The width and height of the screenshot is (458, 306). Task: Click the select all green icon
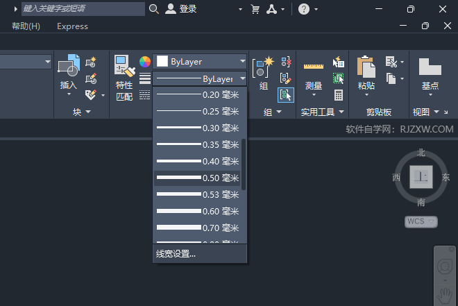coord(338,78)
